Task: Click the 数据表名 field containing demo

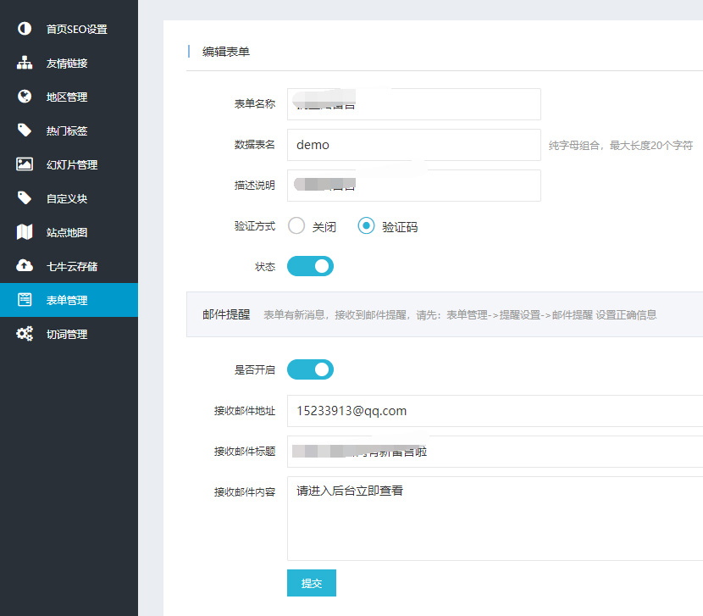Action: (x=413, y=145)
